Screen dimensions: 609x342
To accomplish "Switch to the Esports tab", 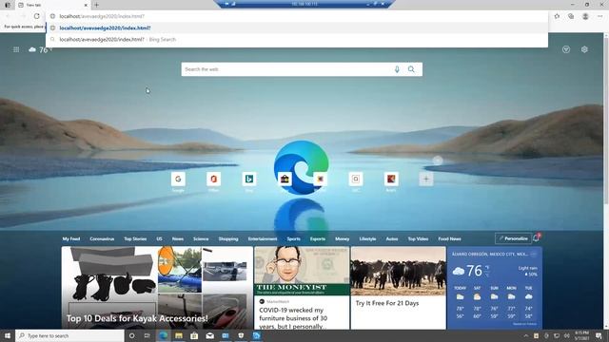I will coord(318,238).
